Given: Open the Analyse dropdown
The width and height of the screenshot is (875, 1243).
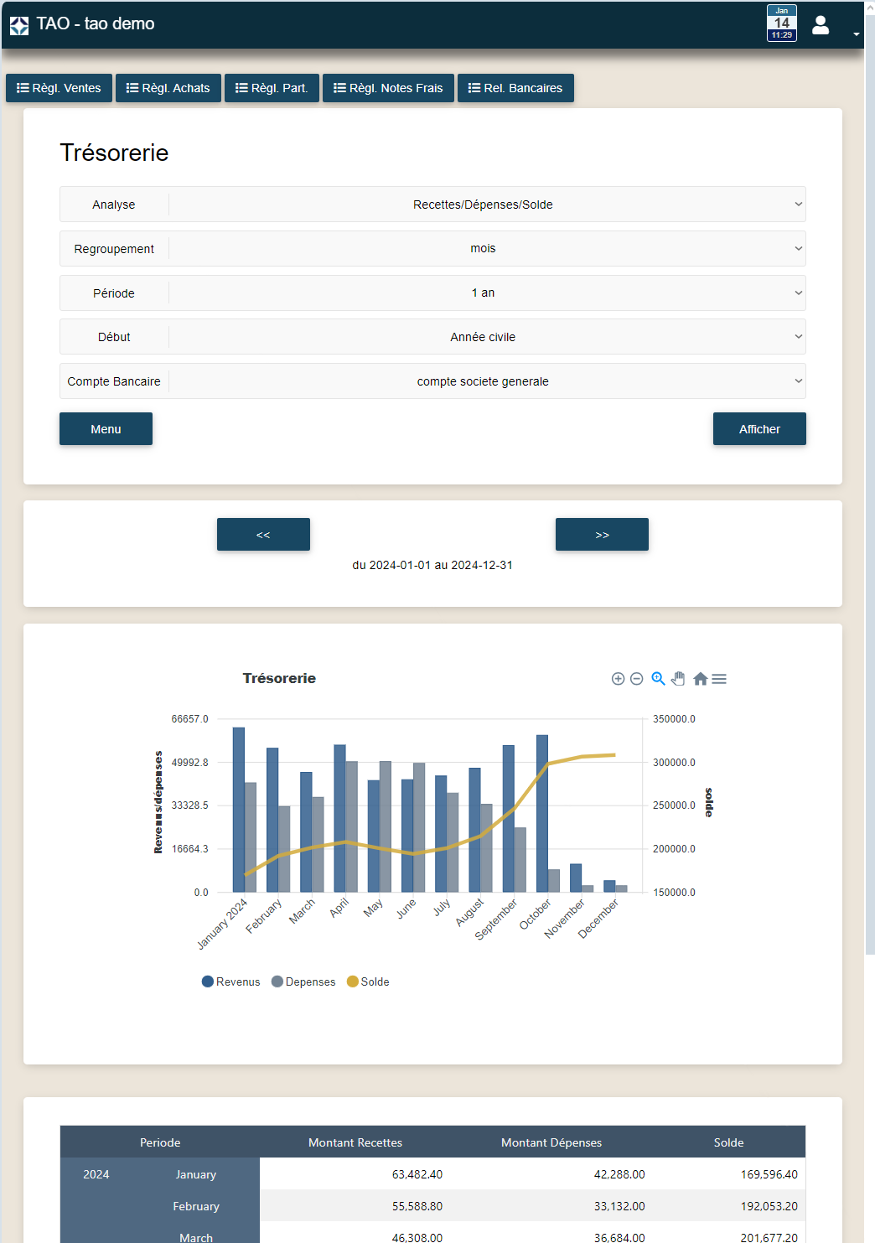Looking at the screenshot, I should [483, 205].
